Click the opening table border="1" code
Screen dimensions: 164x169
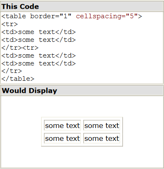click(x=36, y=16)
